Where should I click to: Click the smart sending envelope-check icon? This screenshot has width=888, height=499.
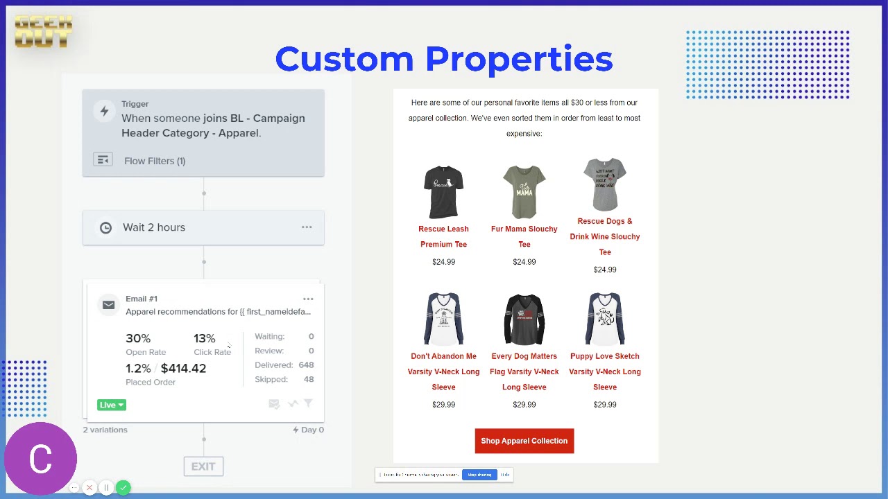click(274, 403)
